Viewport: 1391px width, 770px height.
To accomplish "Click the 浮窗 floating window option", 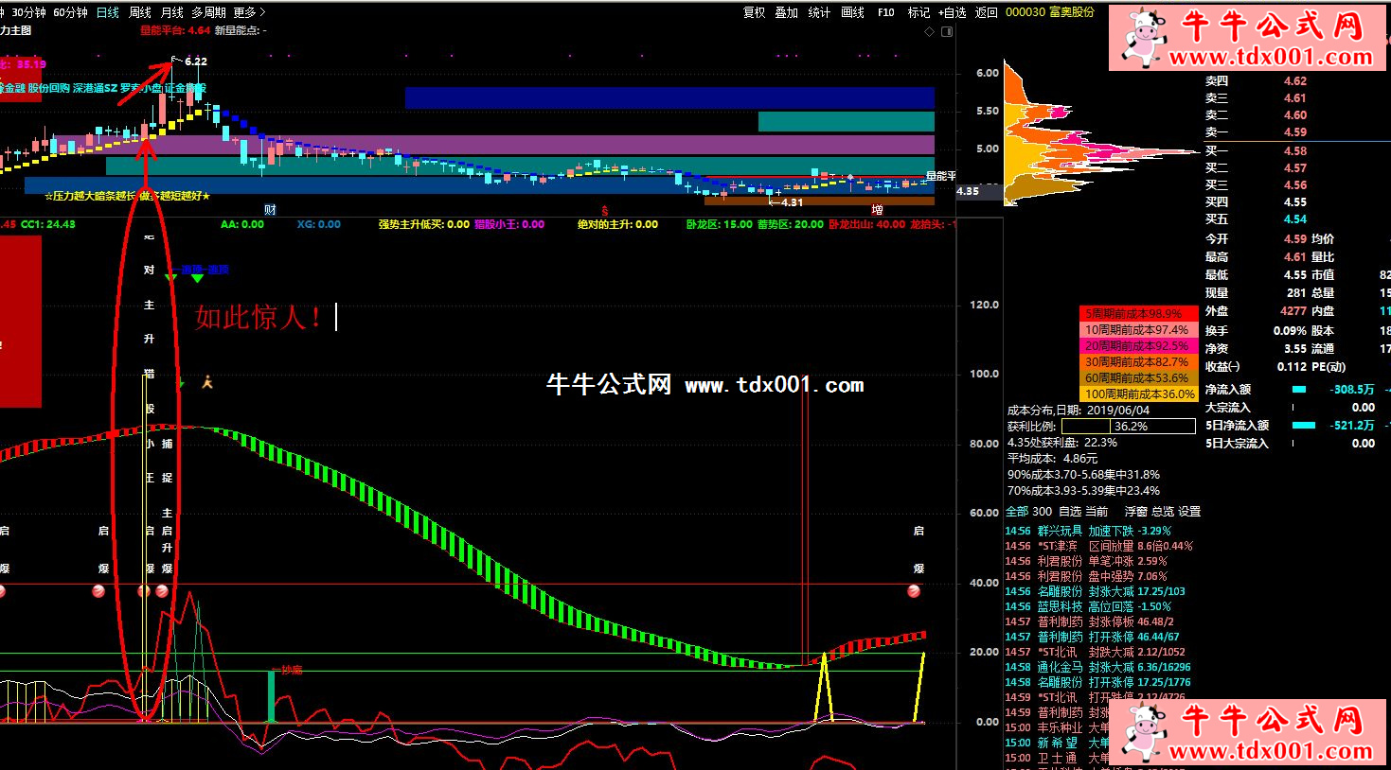I will pos(1135,511).
